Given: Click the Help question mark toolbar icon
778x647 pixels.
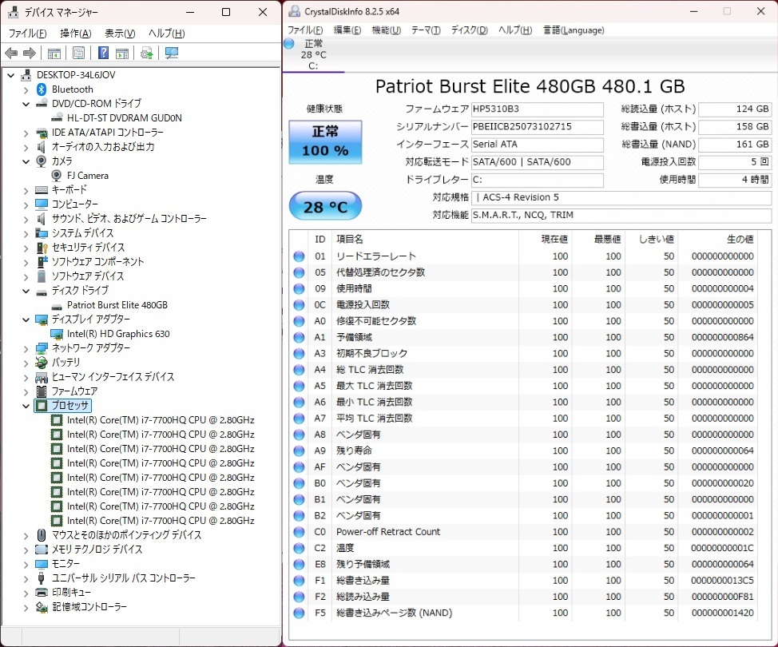Looking at the screenshot, I should [103, 54].
